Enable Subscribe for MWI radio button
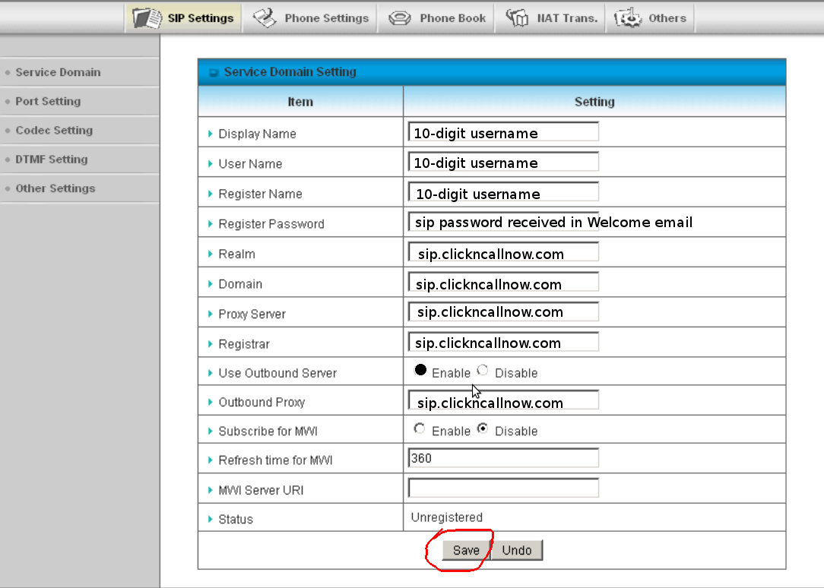824x588 pixels. (420, 429)
